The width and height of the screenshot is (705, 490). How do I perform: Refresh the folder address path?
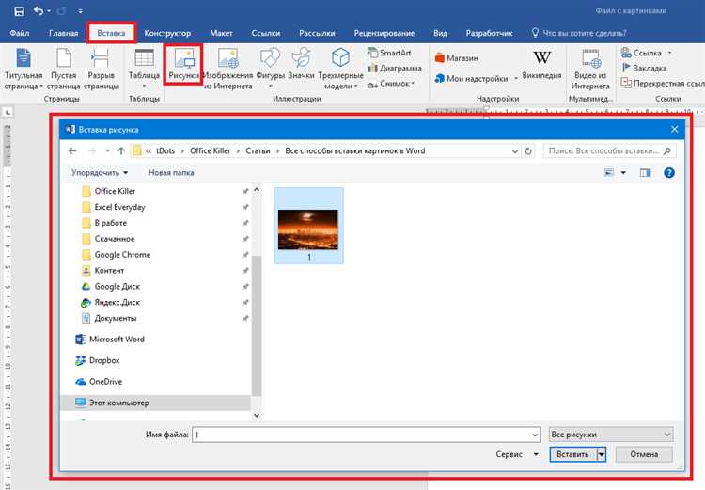click(528, 151)
